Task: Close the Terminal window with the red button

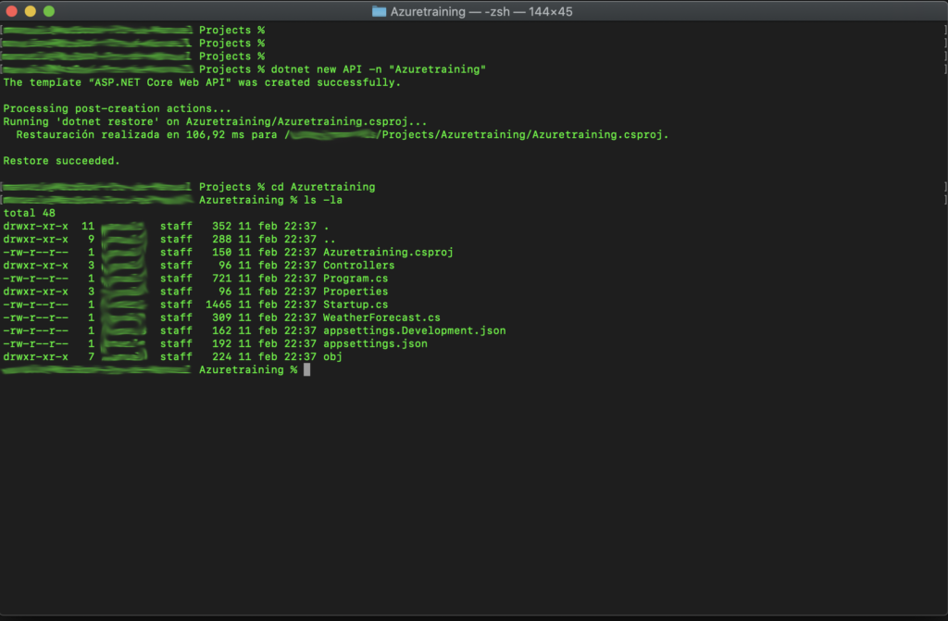Action: coord(12,11)
